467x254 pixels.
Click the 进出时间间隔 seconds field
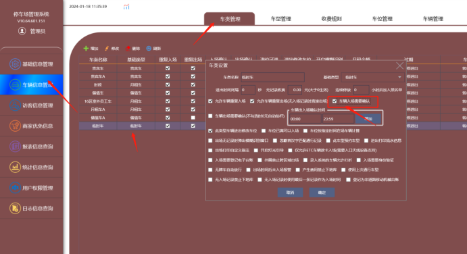248,90
